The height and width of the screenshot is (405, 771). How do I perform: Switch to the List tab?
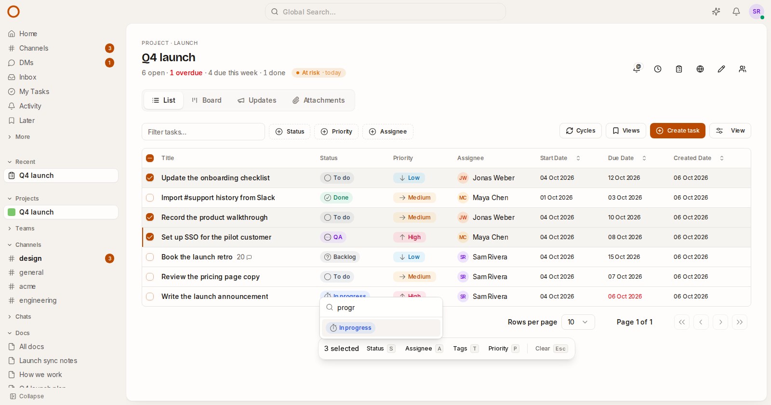pos(164,100)
